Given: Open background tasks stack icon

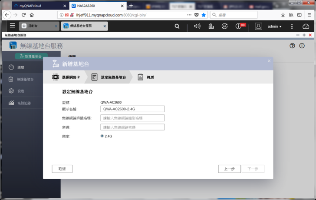Looking at the screenshot, I should click(211, 26).
